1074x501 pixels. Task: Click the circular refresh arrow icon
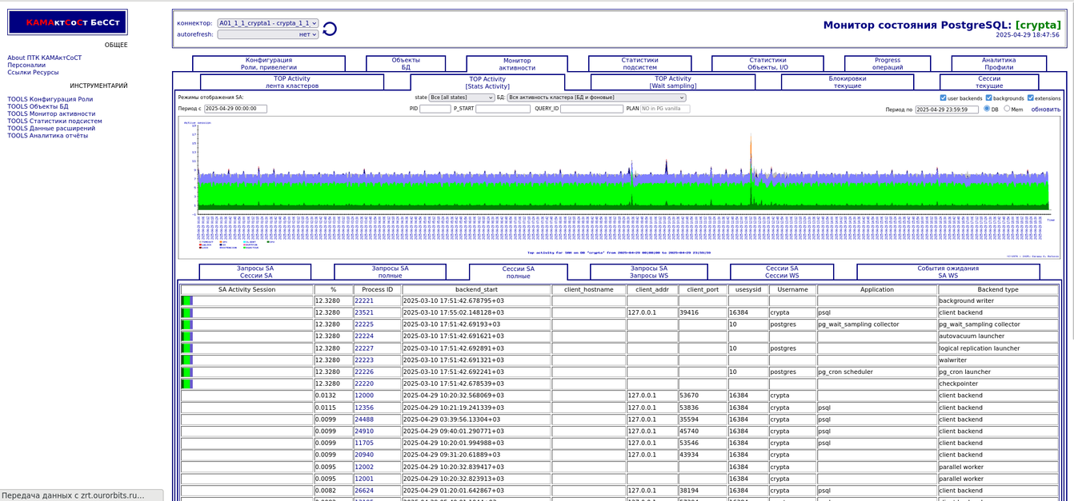[330, 29]
